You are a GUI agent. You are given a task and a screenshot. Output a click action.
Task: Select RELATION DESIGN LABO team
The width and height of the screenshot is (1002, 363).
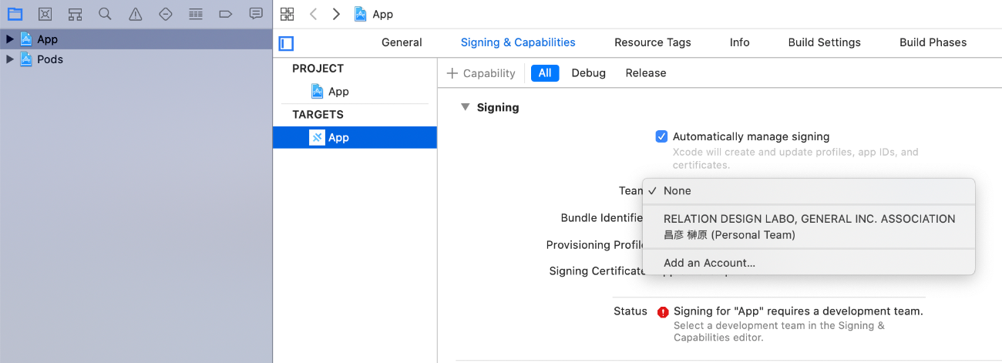click(x=809, y=219)
